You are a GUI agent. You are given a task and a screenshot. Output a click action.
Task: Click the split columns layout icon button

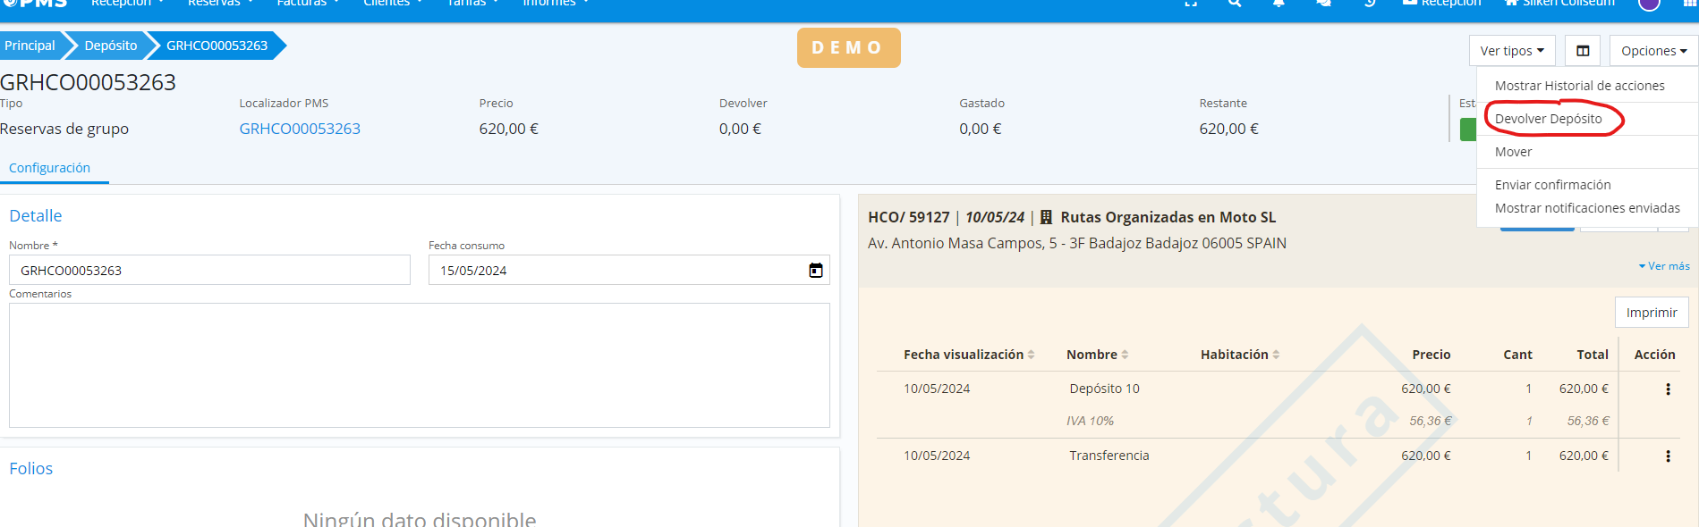1582,51
